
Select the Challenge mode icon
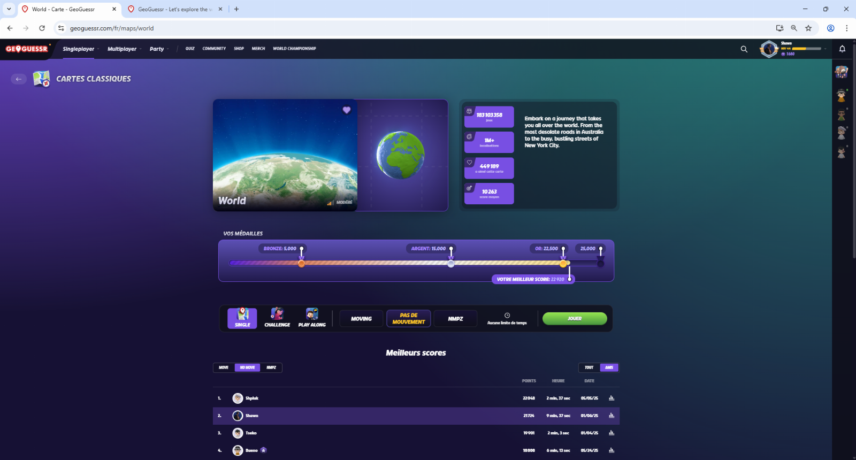pyautogui.click(x=277, y=318)
